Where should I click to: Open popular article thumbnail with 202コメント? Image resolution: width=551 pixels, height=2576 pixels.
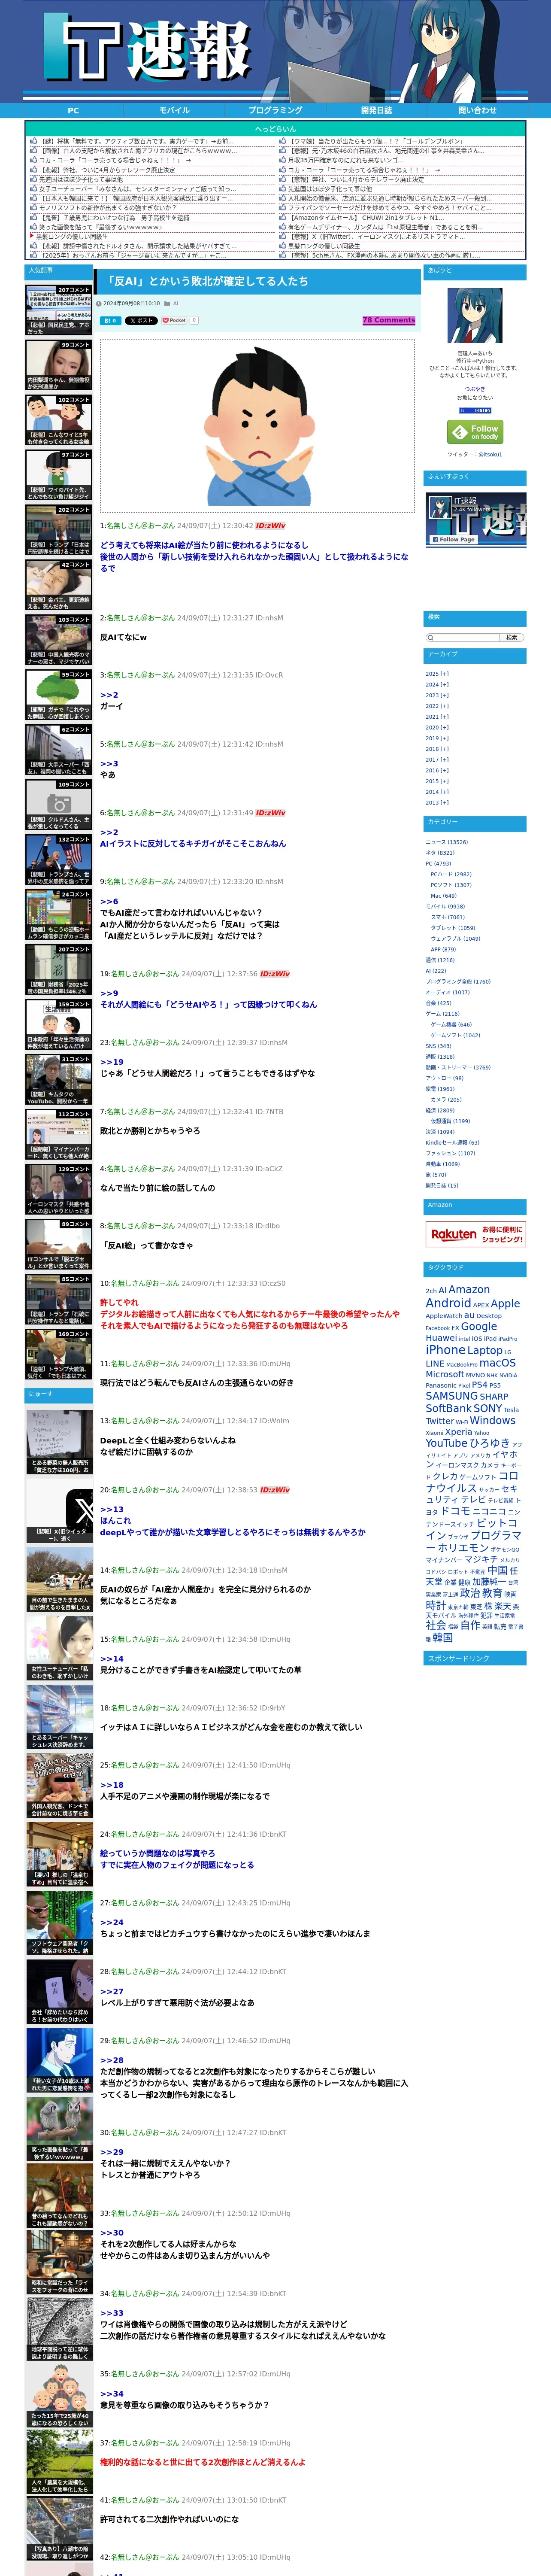(x=59, y=530)
